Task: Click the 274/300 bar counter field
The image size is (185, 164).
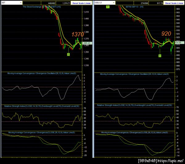Action: 141,3
